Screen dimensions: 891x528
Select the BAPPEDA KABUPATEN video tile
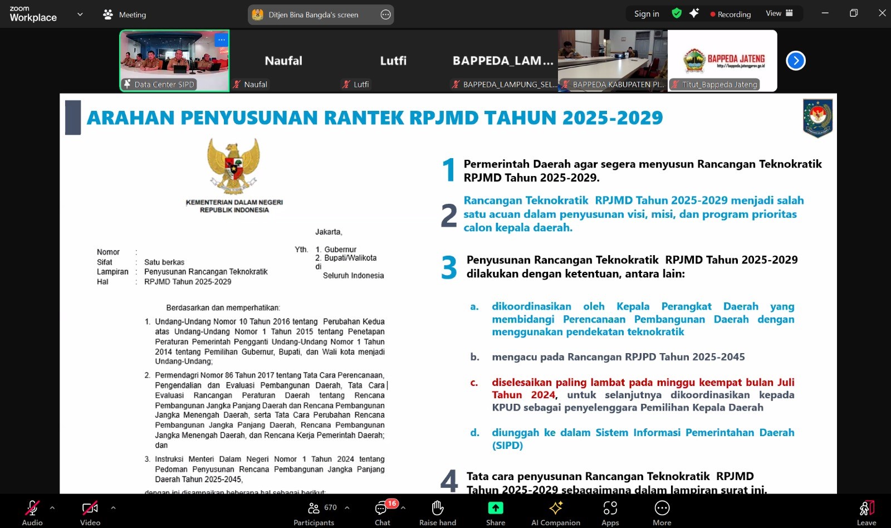(x=613, y=61)
